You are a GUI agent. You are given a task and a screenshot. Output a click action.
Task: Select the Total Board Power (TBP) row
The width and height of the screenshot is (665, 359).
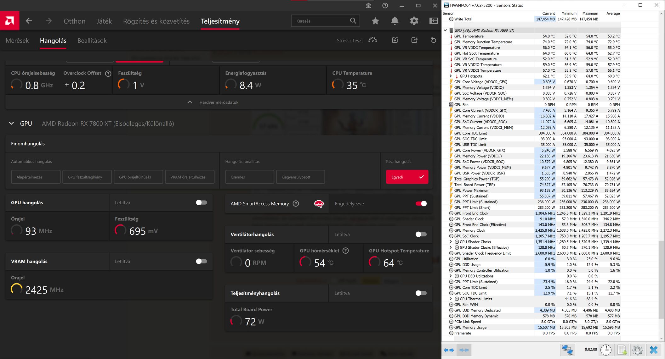531,185
